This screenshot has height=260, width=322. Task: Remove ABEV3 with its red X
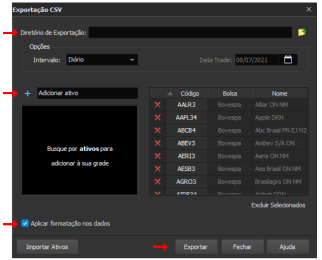tap(157, 143)
